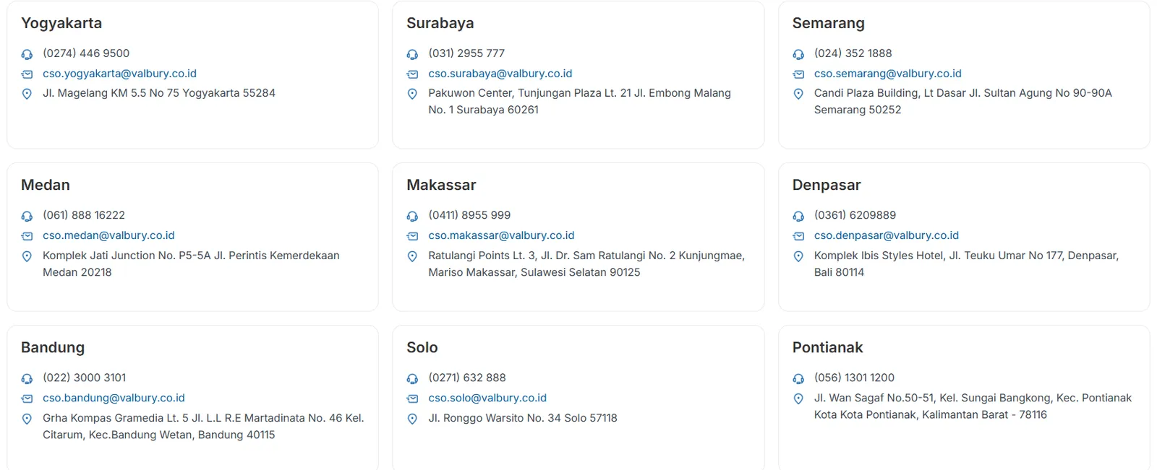The height and width of the screenshot is (470, 1157).
Task: Click the Makassar phone number (0411) 8955 999
Action: (x=469, y=215)
